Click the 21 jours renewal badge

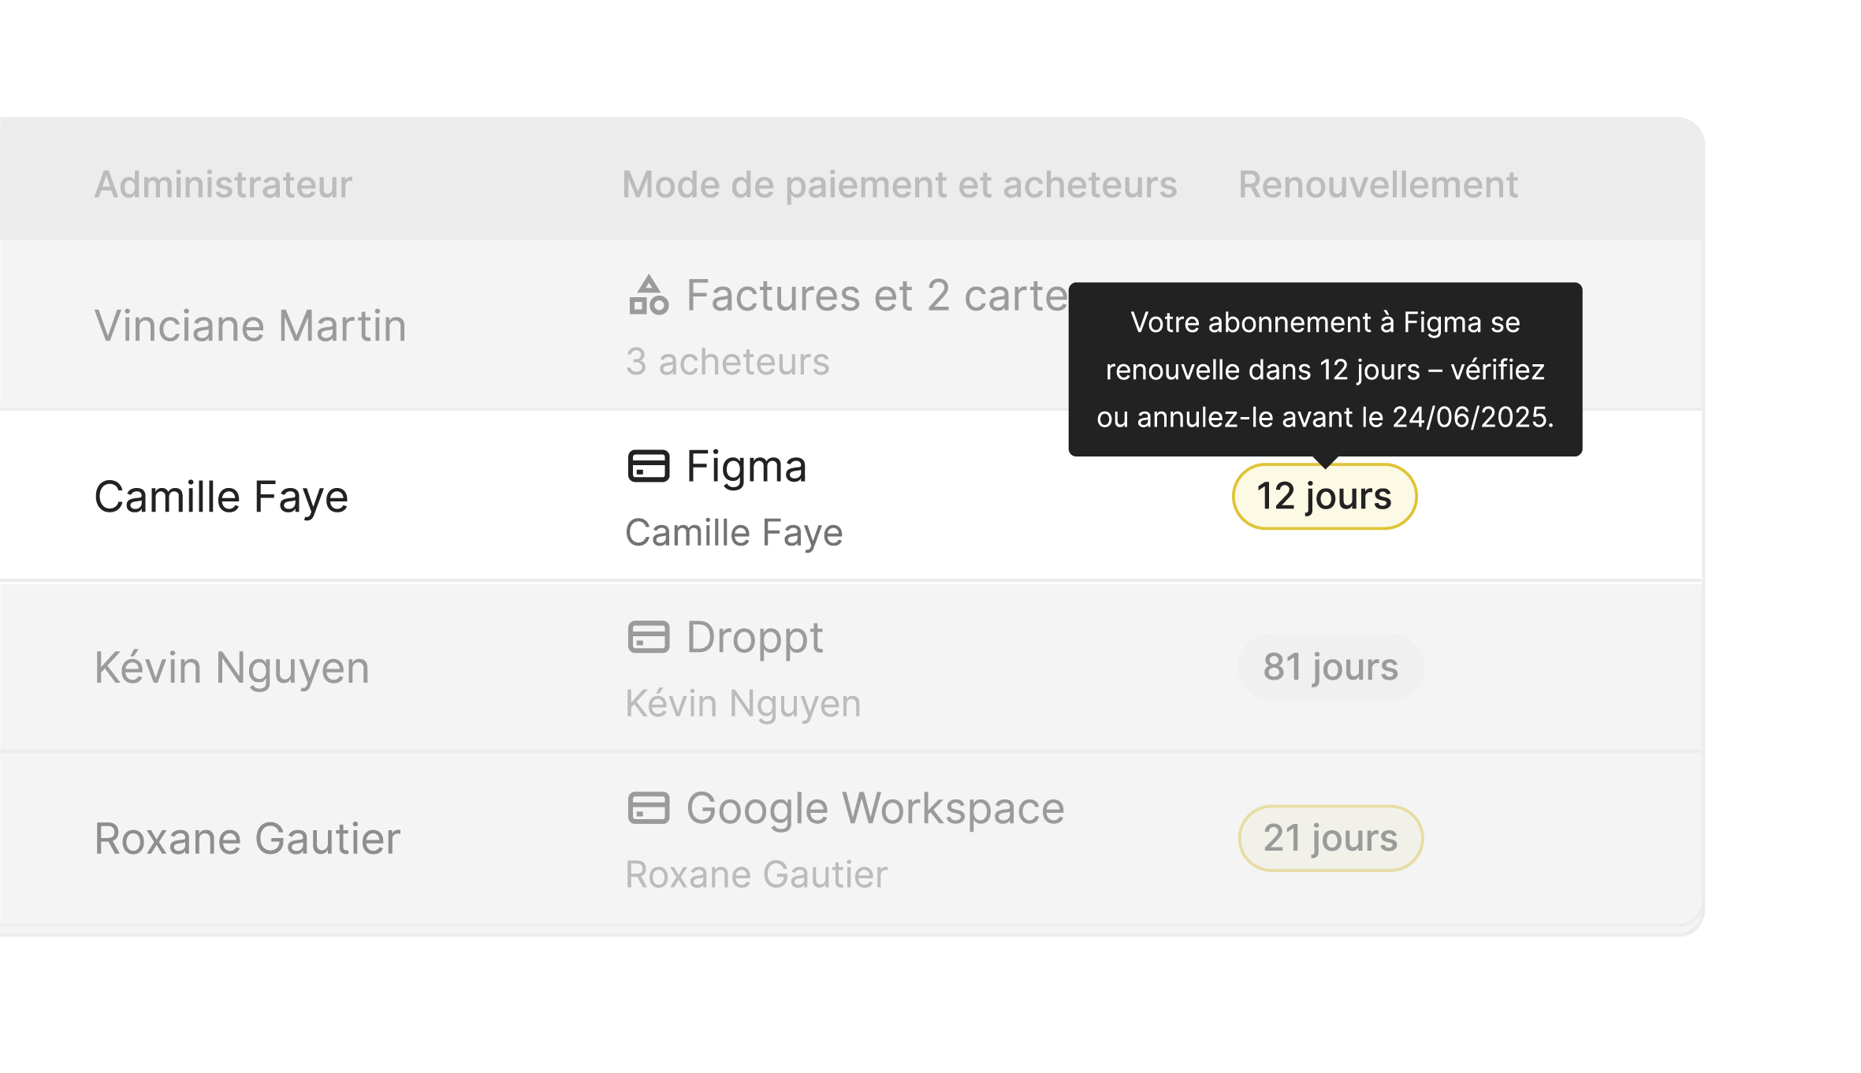click(1330, 838)
